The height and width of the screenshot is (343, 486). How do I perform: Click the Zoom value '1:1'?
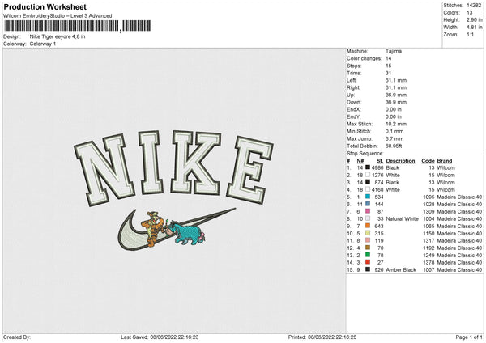click(x=470, y=34)
